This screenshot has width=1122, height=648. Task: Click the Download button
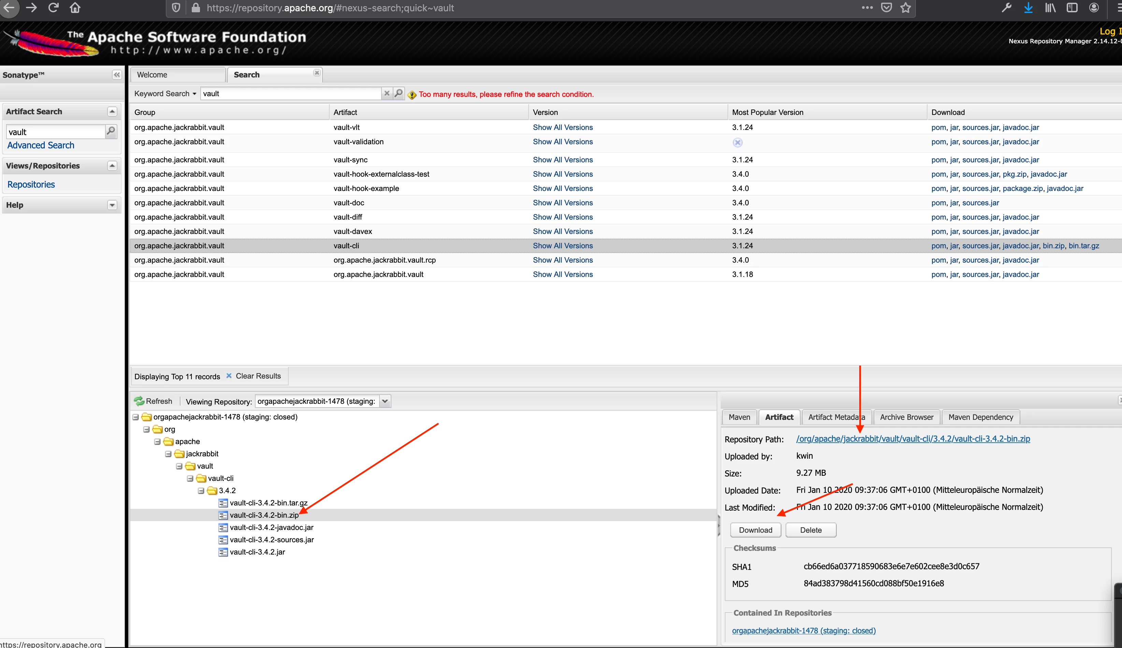(x=755, y=530)
